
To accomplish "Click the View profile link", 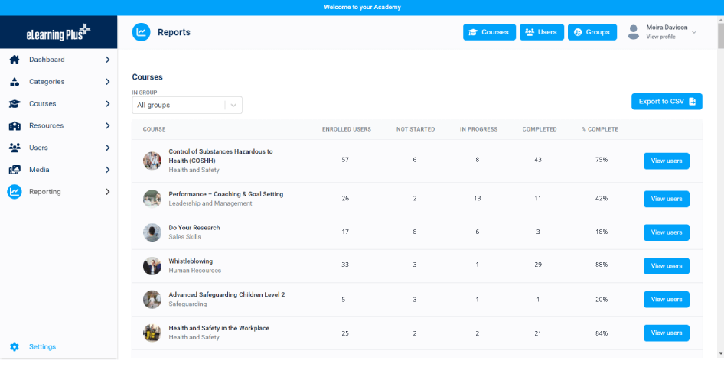I will point(660,37).
